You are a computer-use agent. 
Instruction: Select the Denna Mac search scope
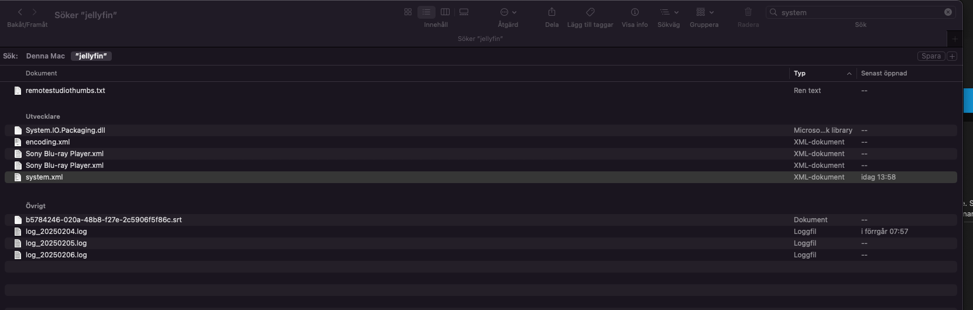point(45,56)
